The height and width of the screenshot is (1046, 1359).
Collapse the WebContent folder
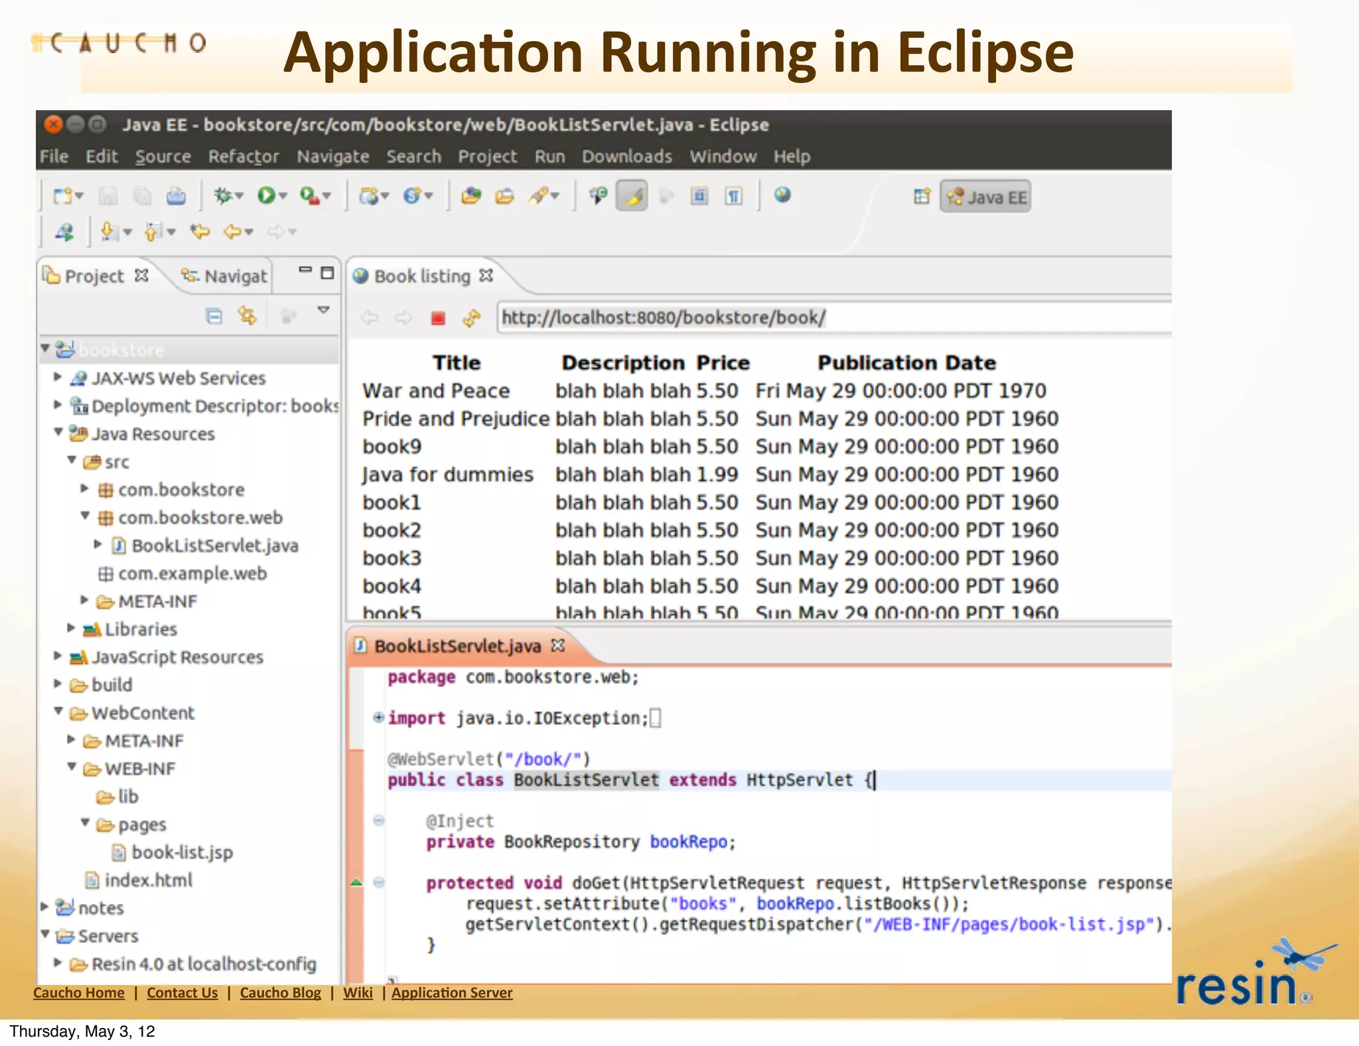coord(58,712)
